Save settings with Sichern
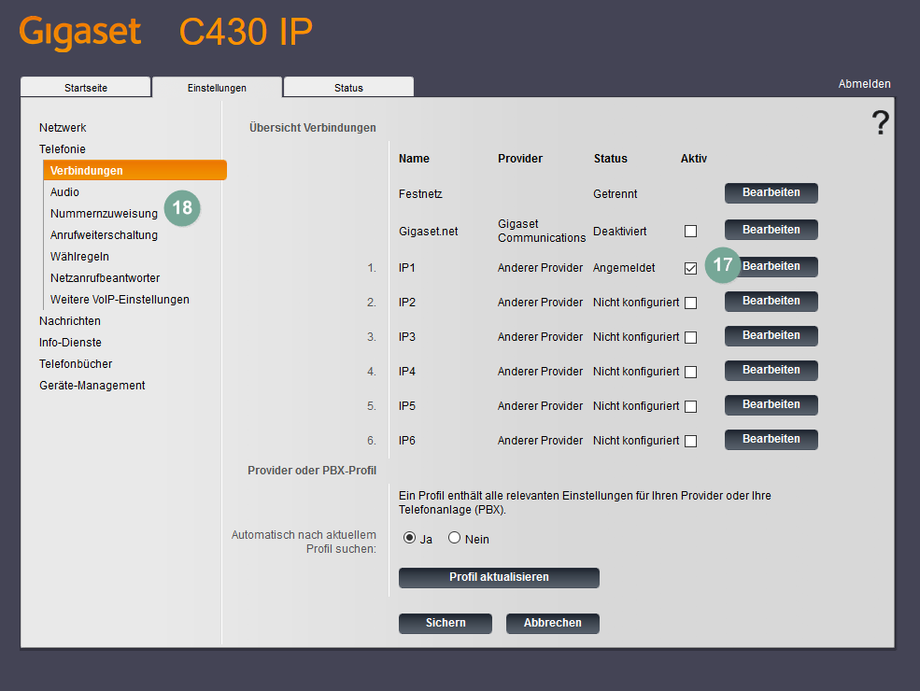This screenshot has width=920, height=691. [446, 623]
